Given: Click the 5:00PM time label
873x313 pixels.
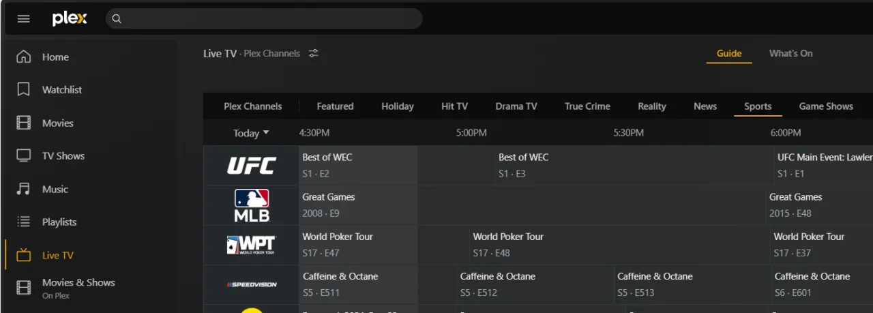Looking at the screenshot, I should (471, 133).
